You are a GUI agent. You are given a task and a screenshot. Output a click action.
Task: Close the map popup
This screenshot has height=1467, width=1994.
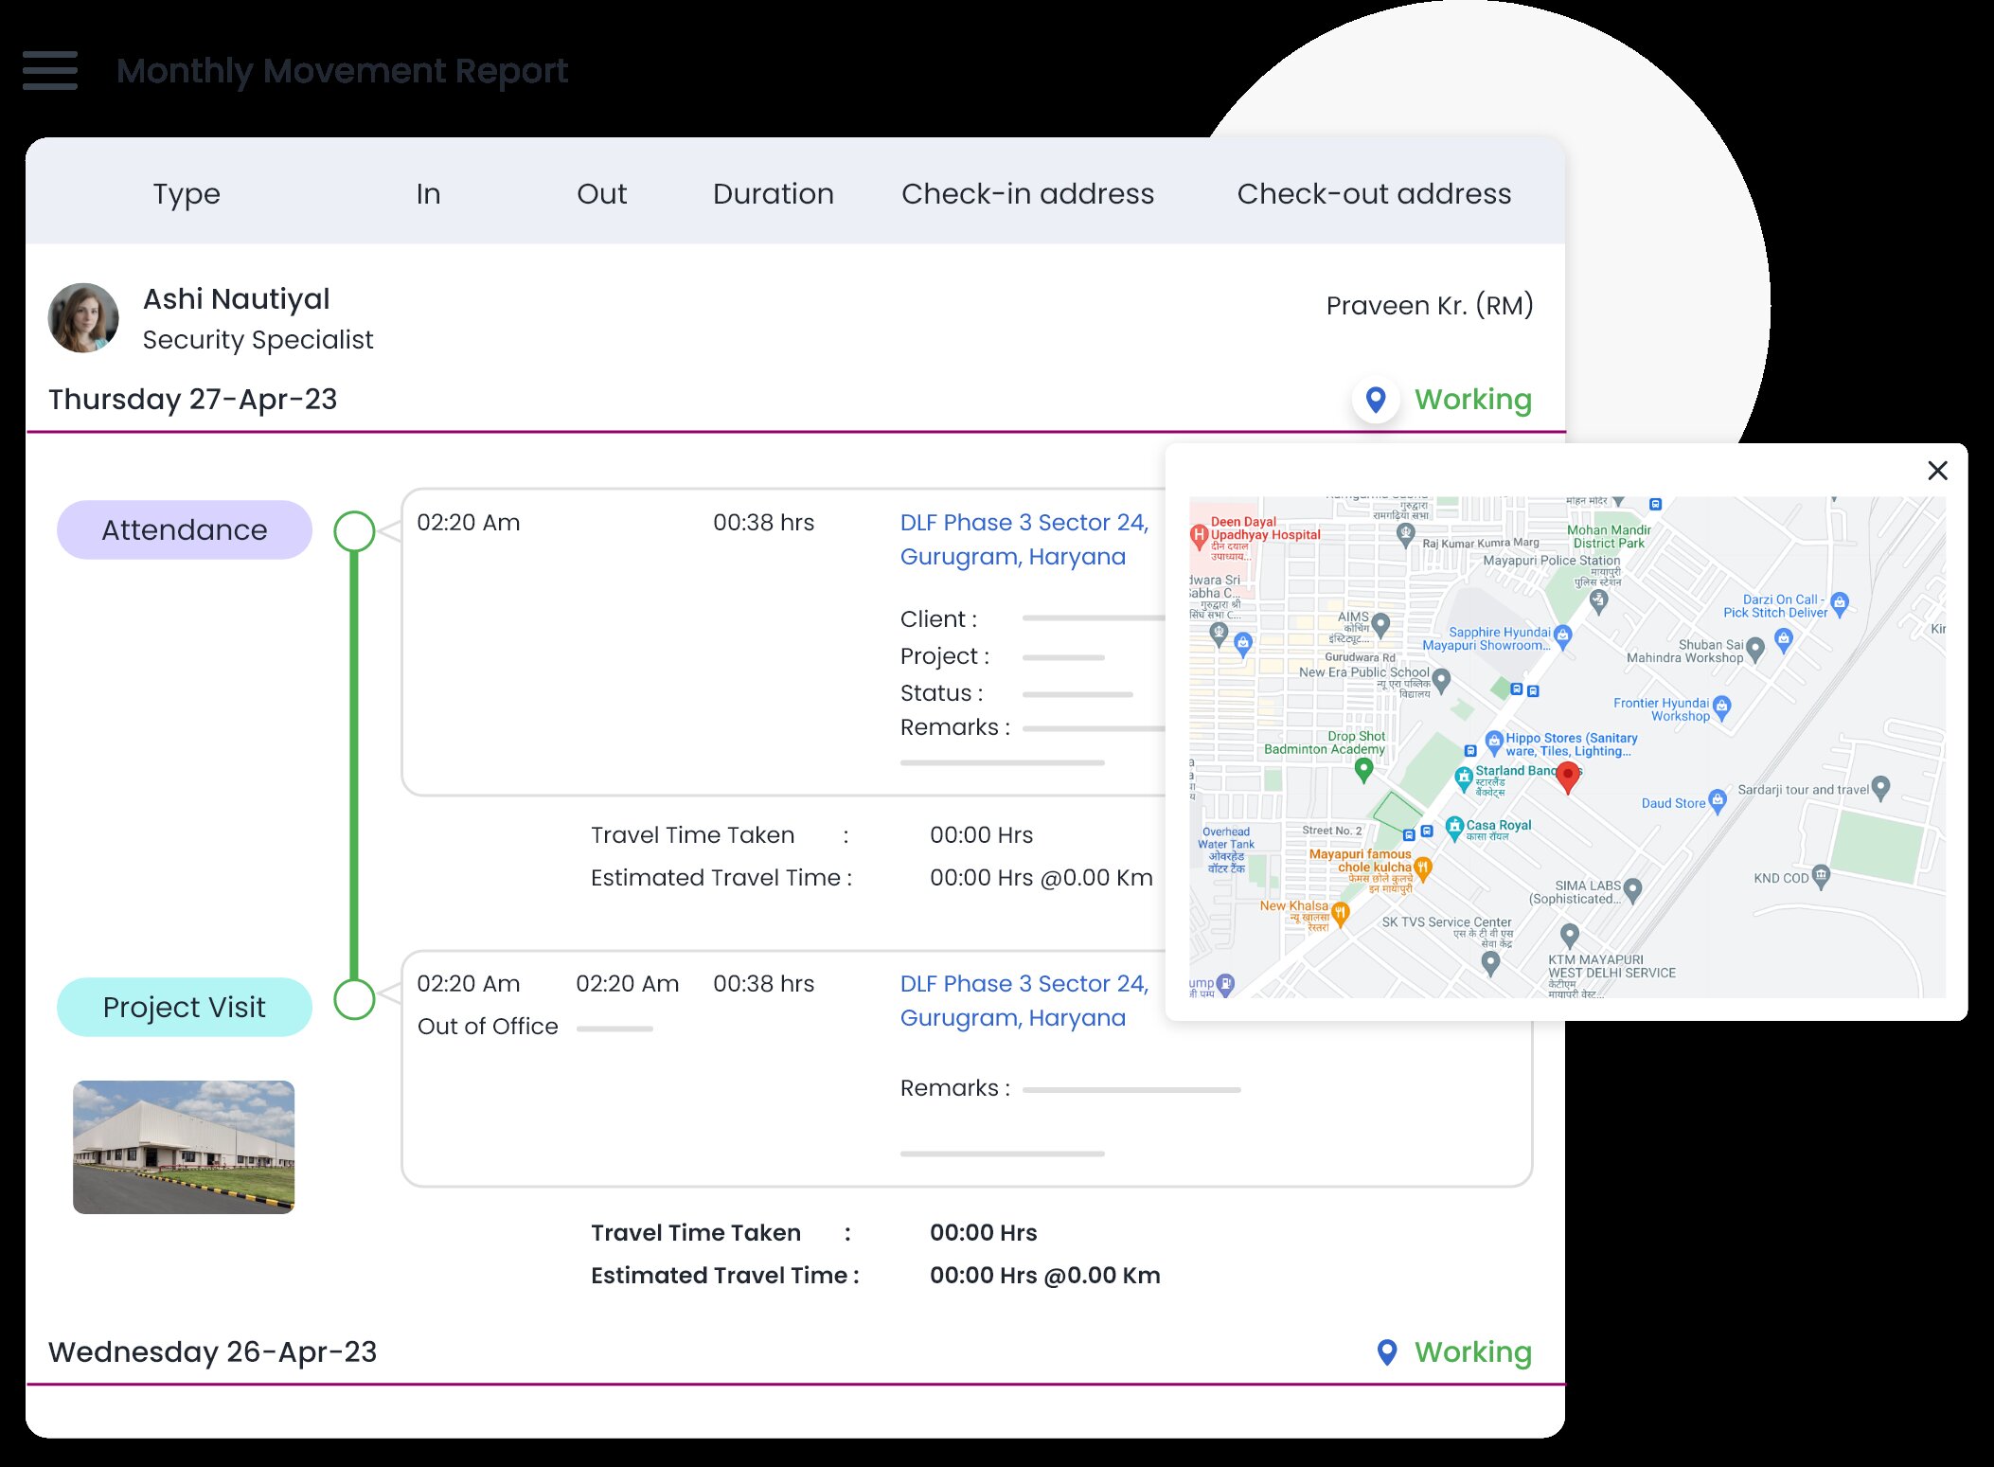click(x=1937, y=471)
